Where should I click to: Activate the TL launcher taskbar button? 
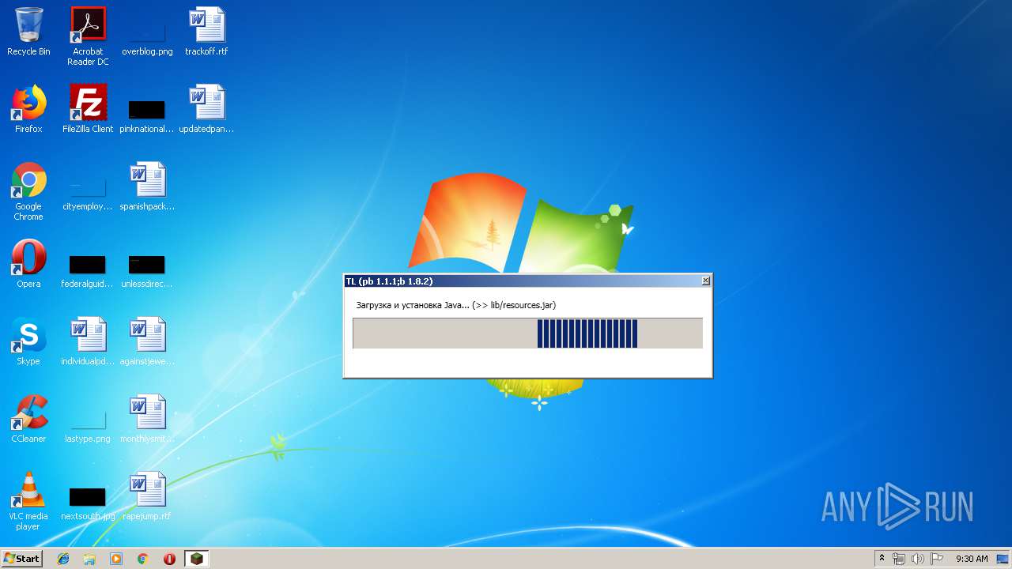pyautogui.click(x=196, y=559)
